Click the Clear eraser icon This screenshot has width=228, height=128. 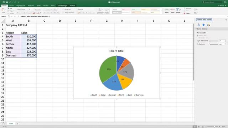(185, 14)
